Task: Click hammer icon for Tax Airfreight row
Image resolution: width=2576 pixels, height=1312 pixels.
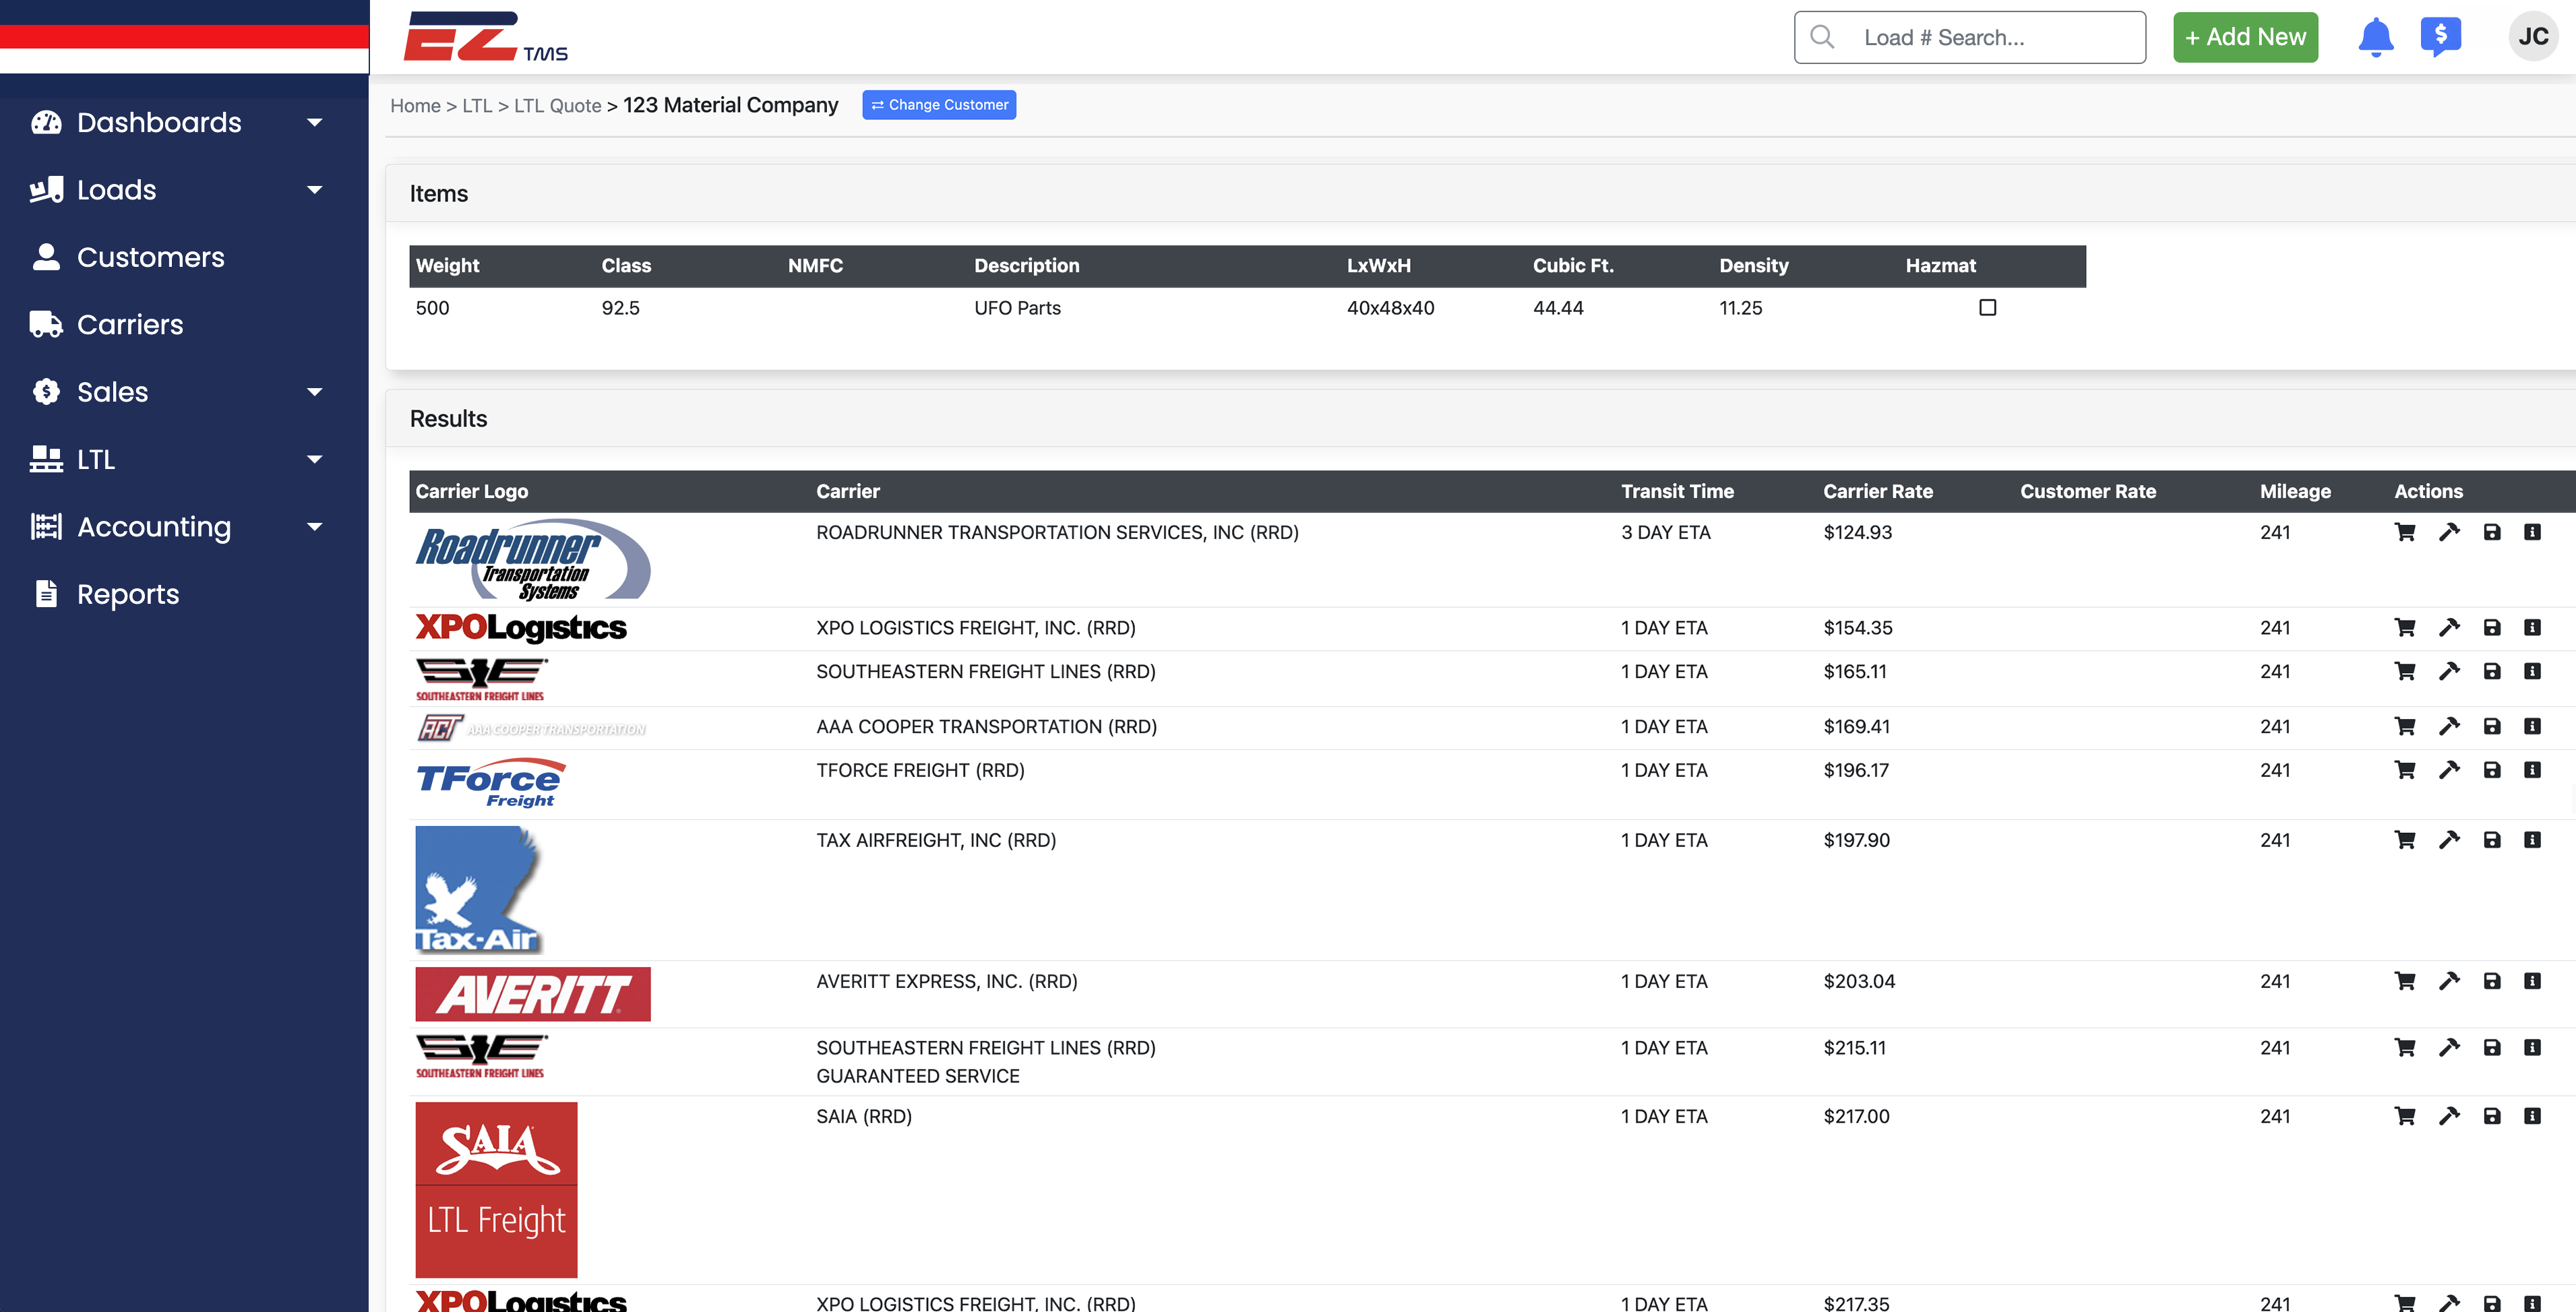Action: pos(2449,840)
